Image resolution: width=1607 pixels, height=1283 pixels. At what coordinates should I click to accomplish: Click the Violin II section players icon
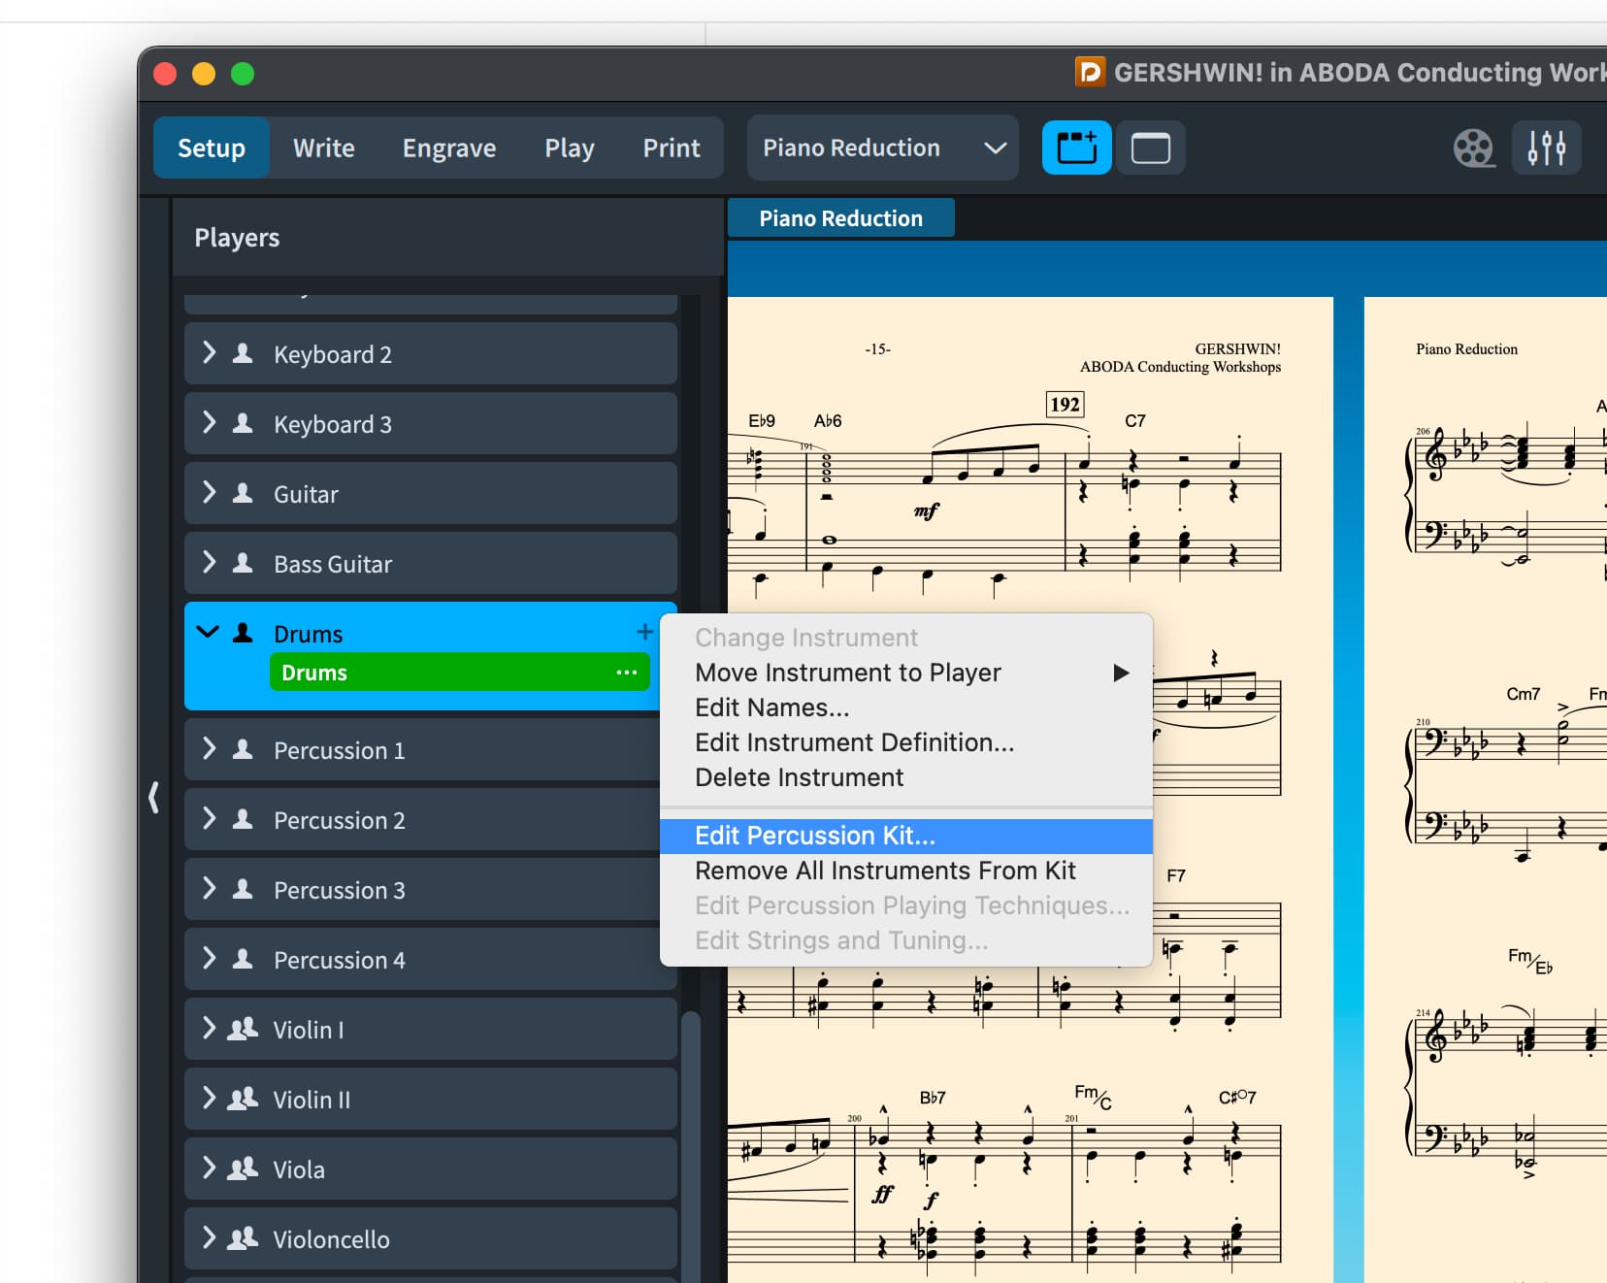click(243, 1099)
